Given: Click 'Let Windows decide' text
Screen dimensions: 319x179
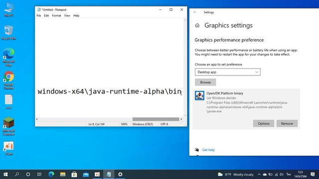Looking at the screenshot, I should 221,98.
